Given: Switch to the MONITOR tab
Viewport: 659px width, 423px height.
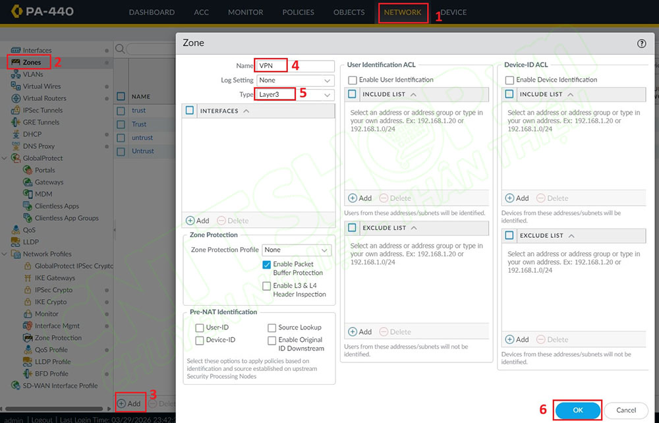Looking at the screenshot, I should (245, 12).
